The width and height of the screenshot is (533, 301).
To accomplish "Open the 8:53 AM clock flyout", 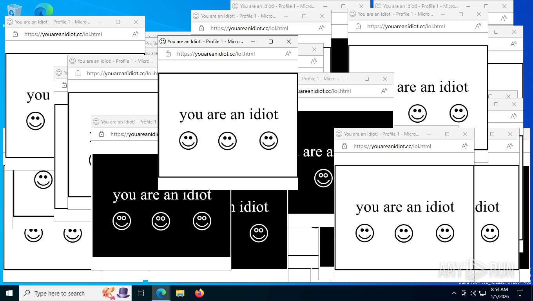I will tap(499, 293).
